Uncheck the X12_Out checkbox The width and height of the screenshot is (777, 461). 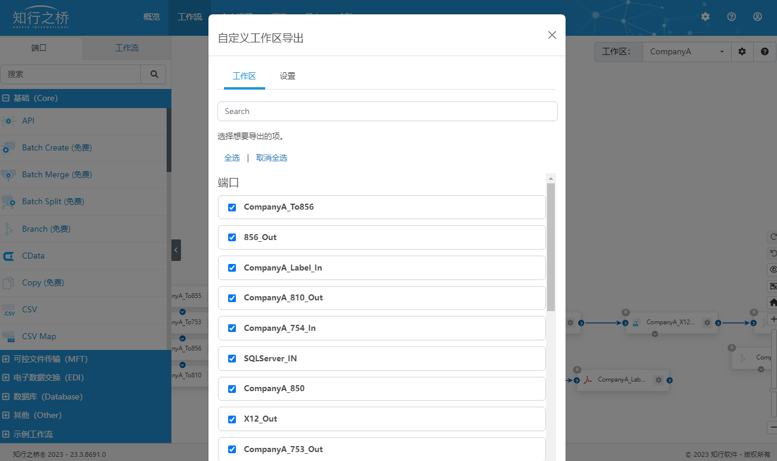click(x=232, y=419)
